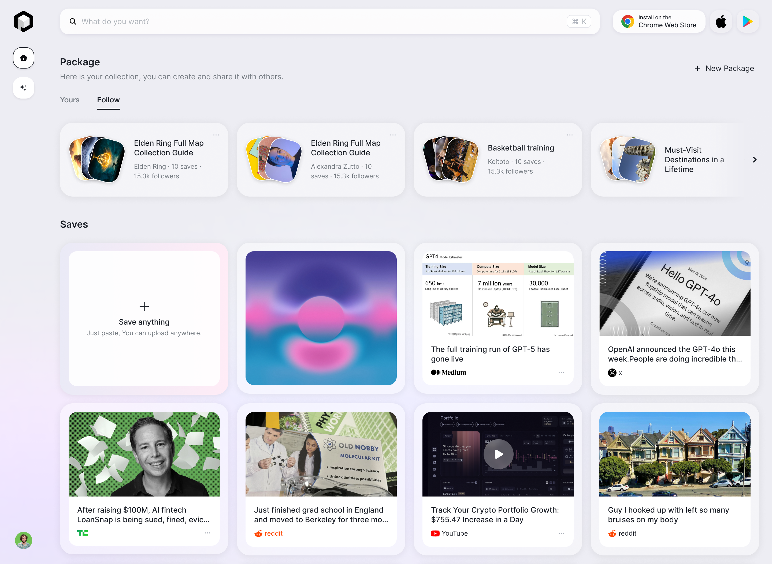This screenshot has height=564, width=772.
Task: Install on the Chrome Web Store
Action: point(659,21)
